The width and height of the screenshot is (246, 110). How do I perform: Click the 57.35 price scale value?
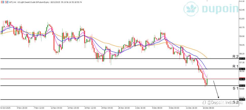coord(242,62)
